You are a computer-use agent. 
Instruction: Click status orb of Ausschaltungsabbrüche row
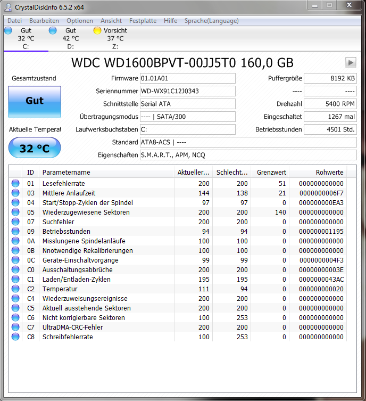tap(15, 269)
